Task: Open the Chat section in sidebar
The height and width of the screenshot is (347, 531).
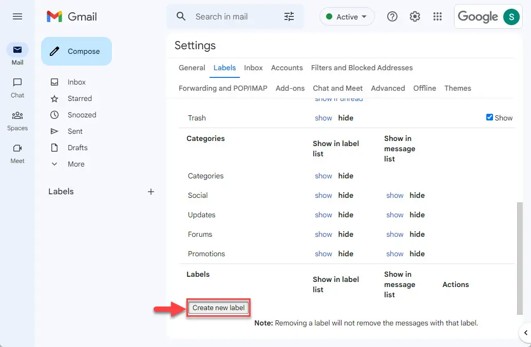Action: click(x=17, y=88)
